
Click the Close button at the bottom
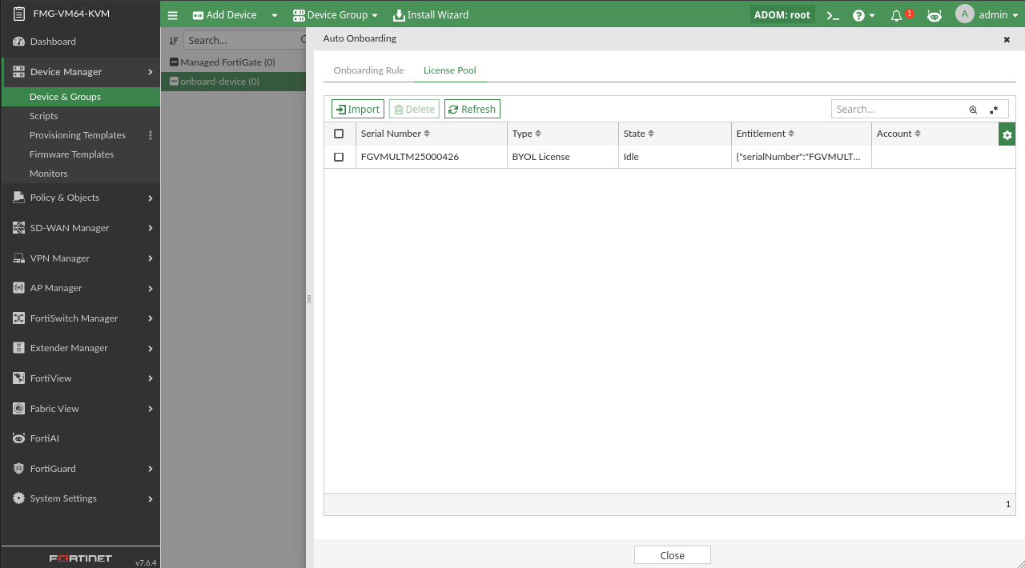click(x=673, y=555)
